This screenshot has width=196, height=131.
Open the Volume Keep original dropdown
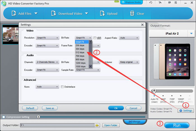click(129, 62)
